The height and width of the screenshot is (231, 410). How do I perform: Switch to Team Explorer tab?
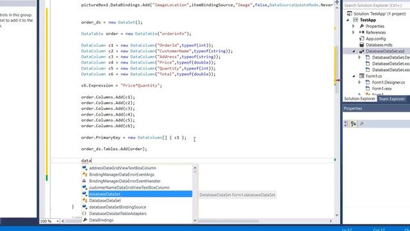[391, 99]
